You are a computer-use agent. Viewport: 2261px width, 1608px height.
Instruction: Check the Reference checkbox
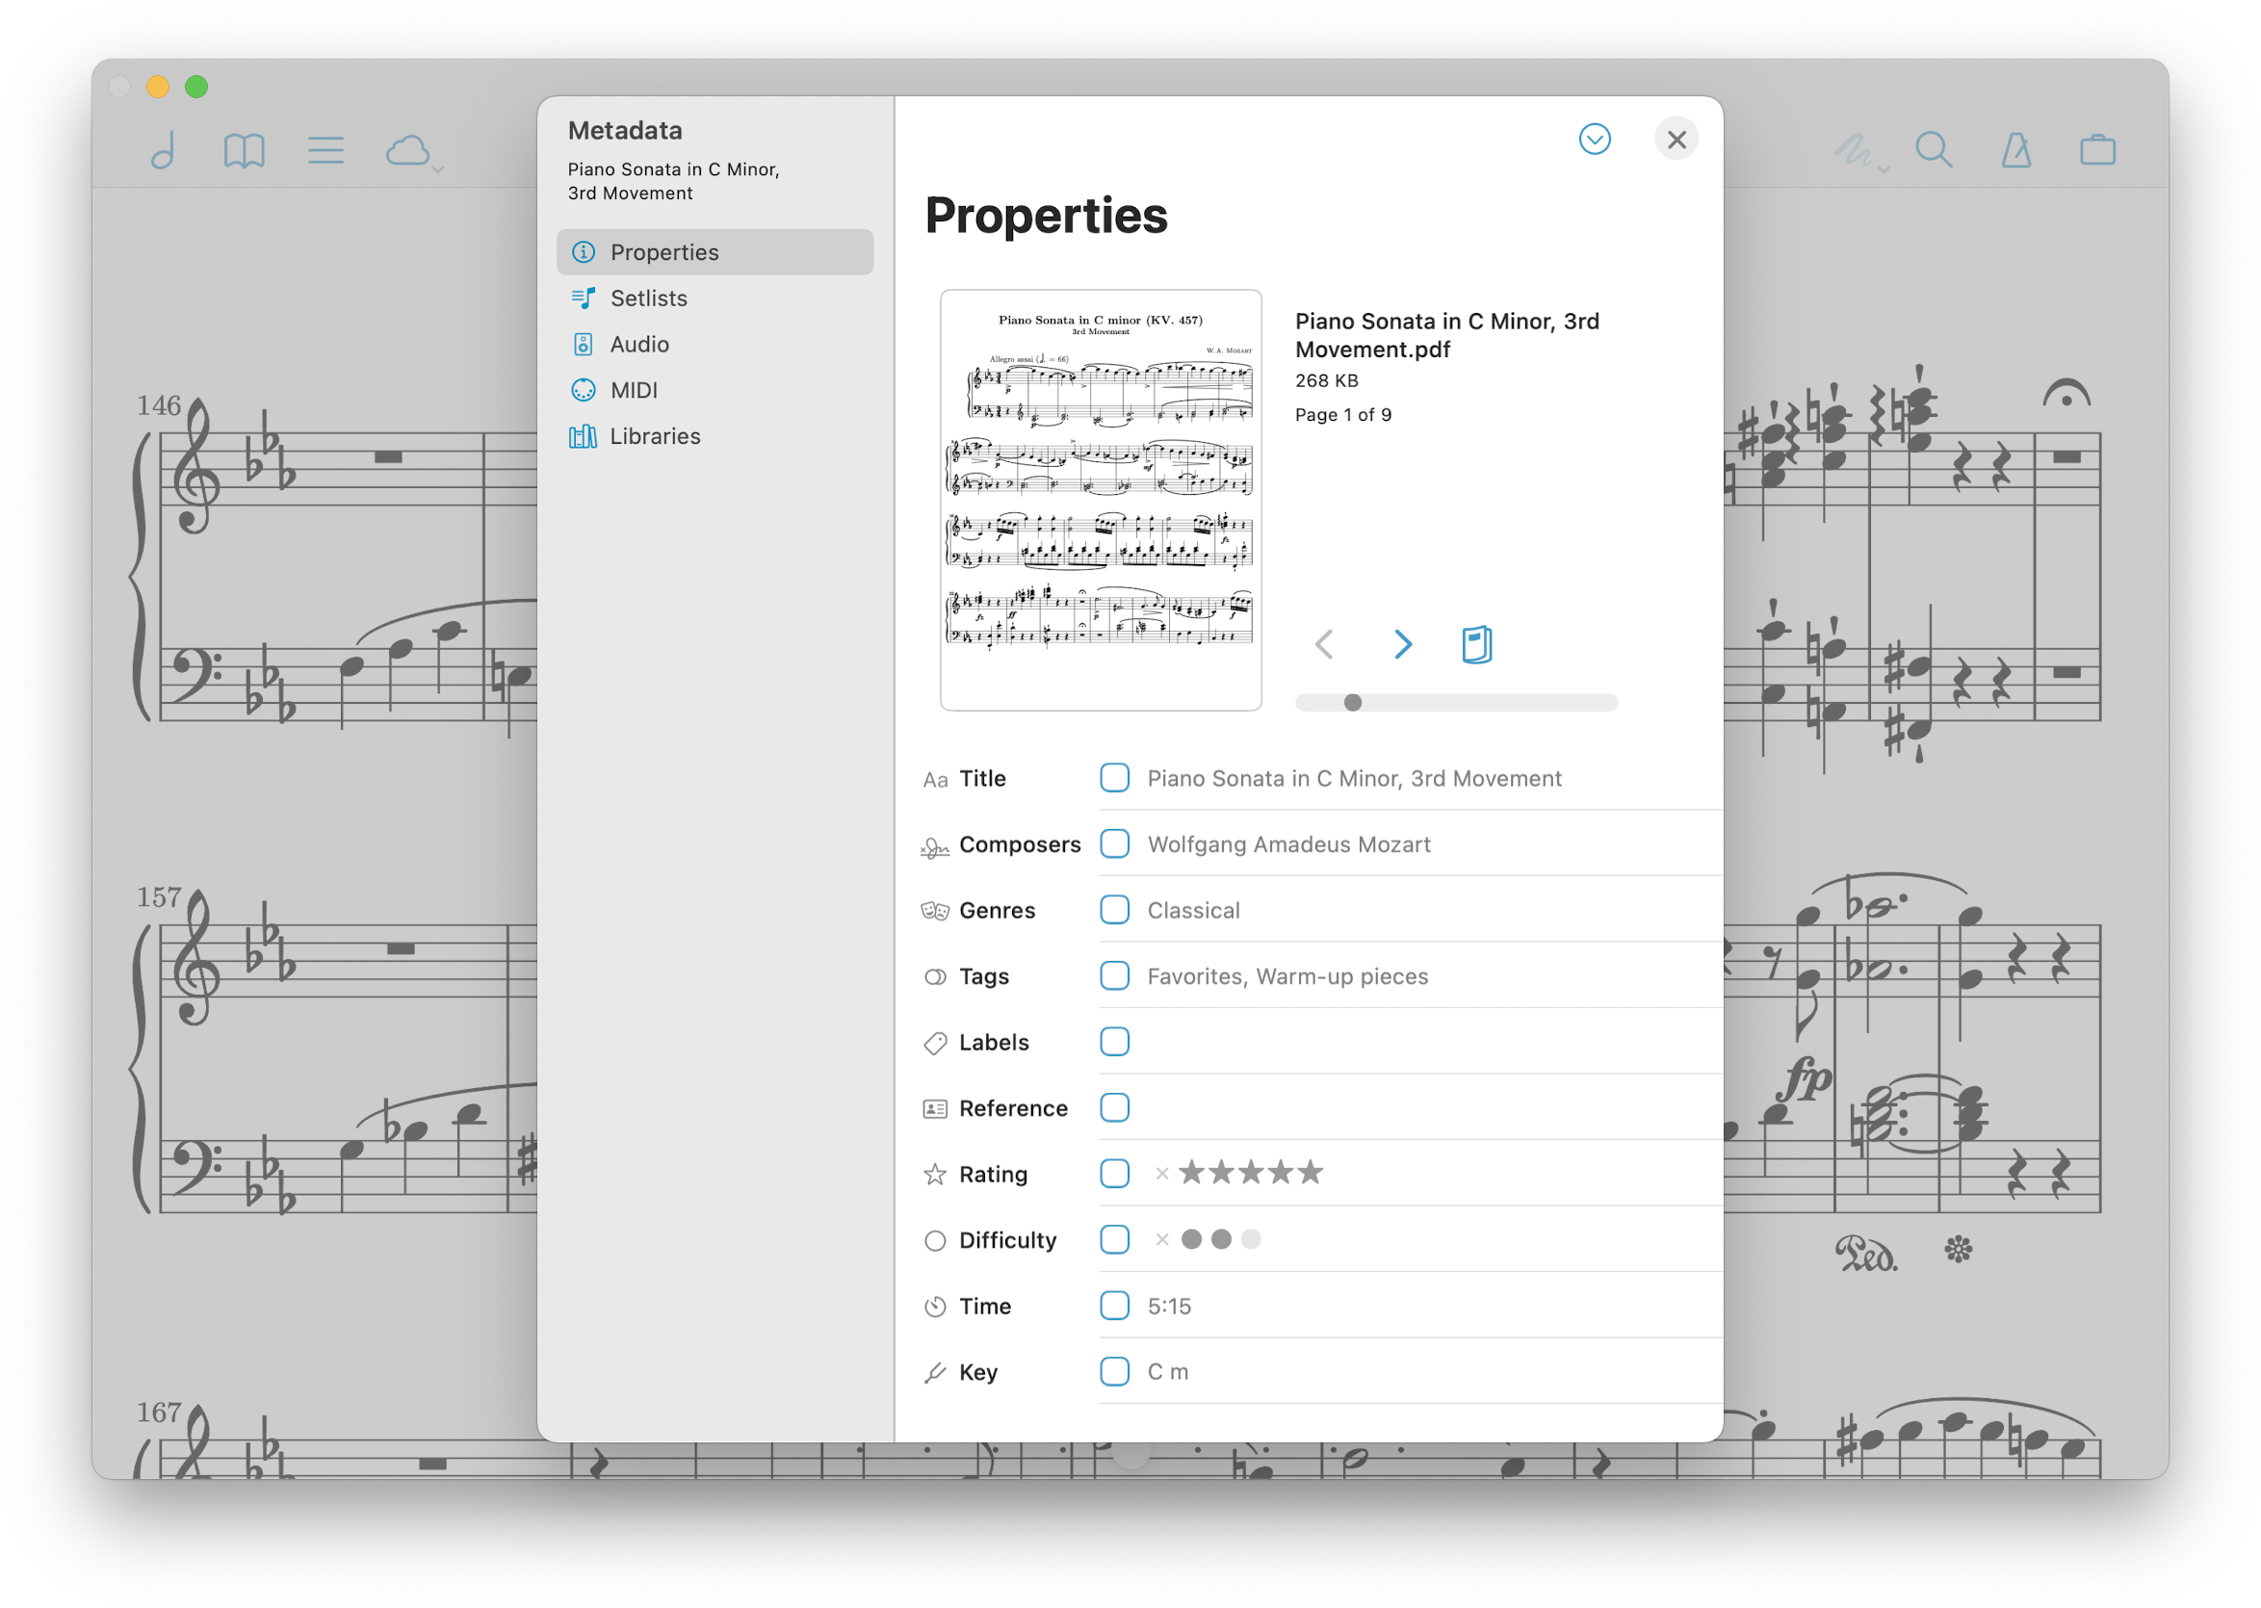[1115, 1107]
